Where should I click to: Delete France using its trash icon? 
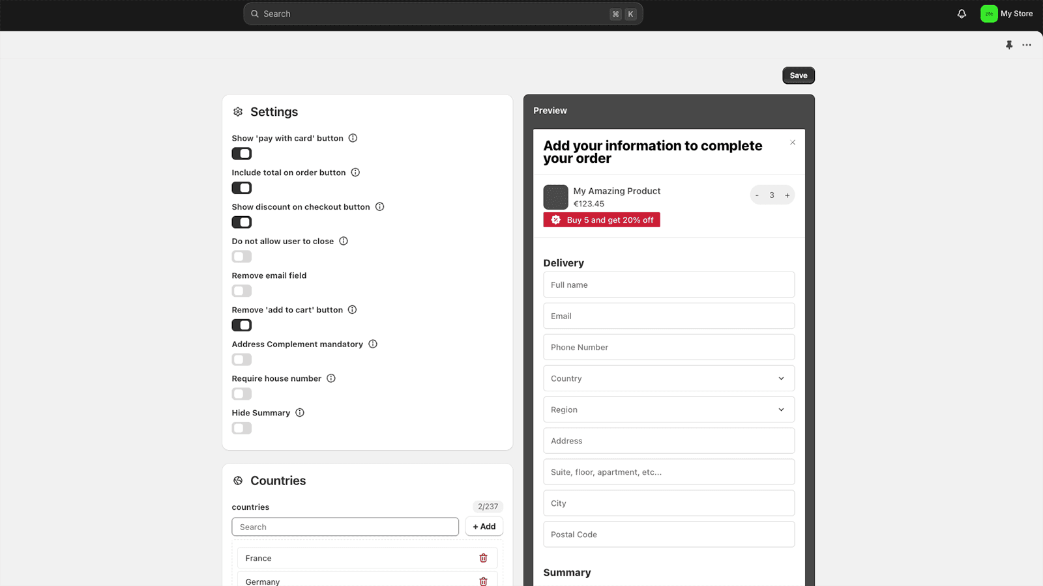pyautogui.click(x=483, y=557)
